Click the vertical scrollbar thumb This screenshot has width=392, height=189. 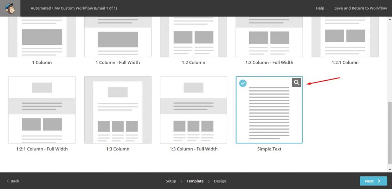(x=389, y=133)
